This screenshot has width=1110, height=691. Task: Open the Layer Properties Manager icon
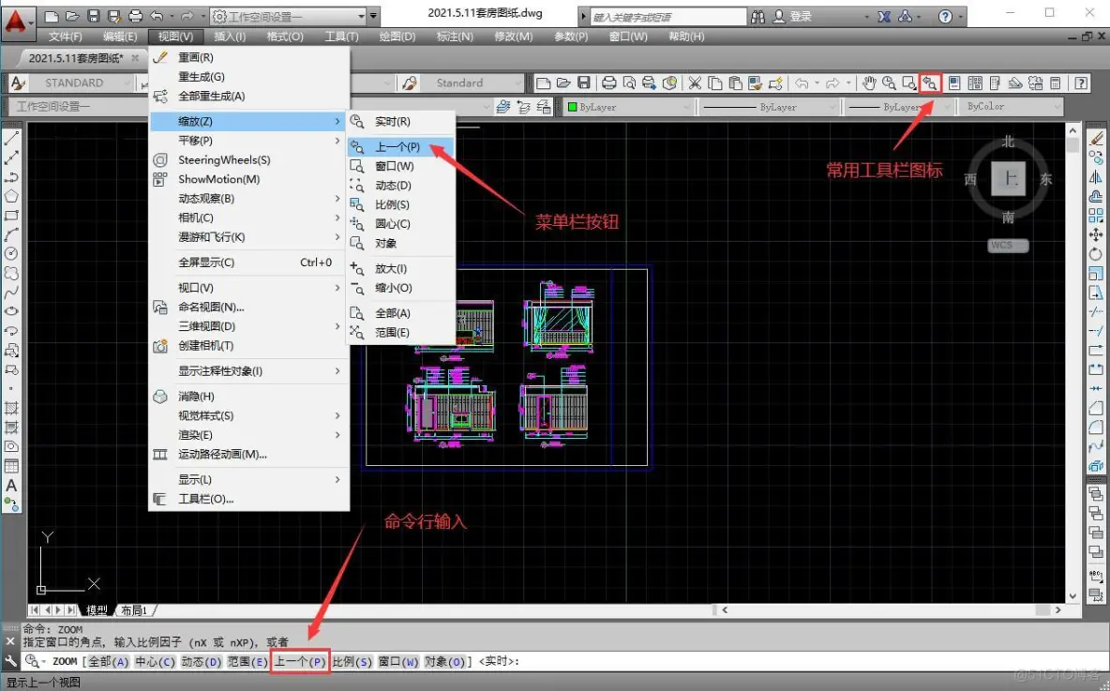(503, 107)
